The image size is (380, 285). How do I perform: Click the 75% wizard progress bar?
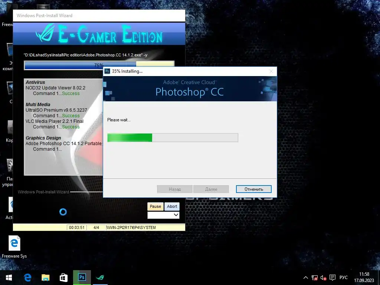pyautogui.click(x=99, y=65)
